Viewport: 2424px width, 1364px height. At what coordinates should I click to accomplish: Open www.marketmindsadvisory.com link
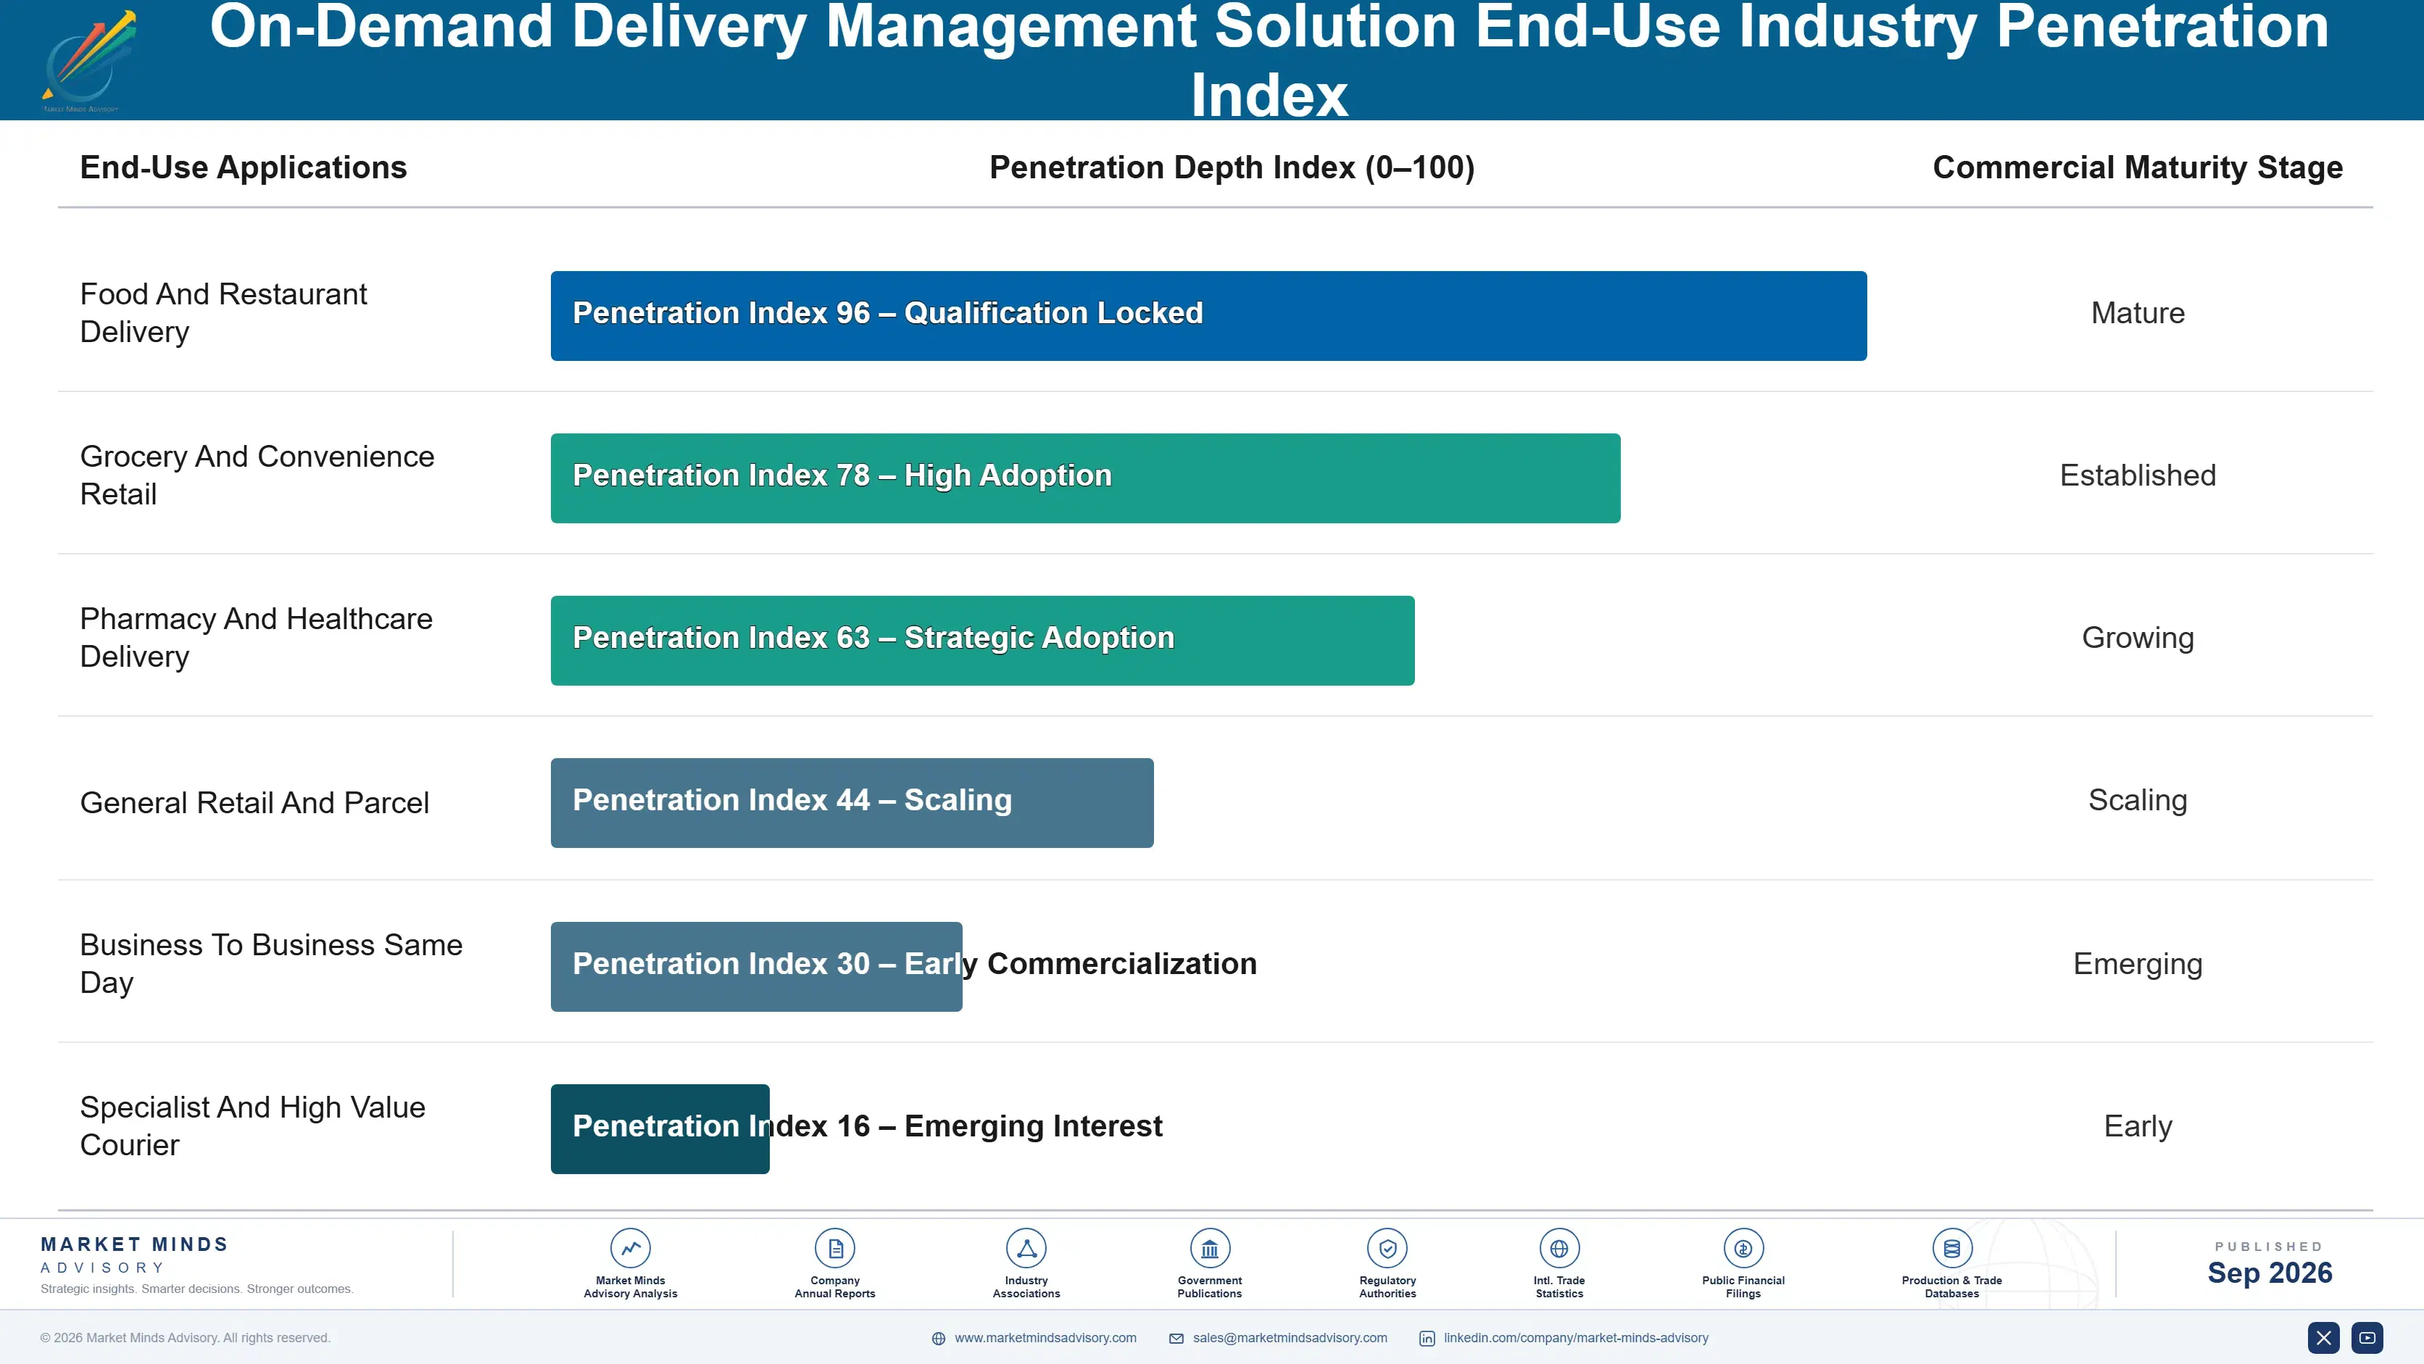[1045, 1338]
